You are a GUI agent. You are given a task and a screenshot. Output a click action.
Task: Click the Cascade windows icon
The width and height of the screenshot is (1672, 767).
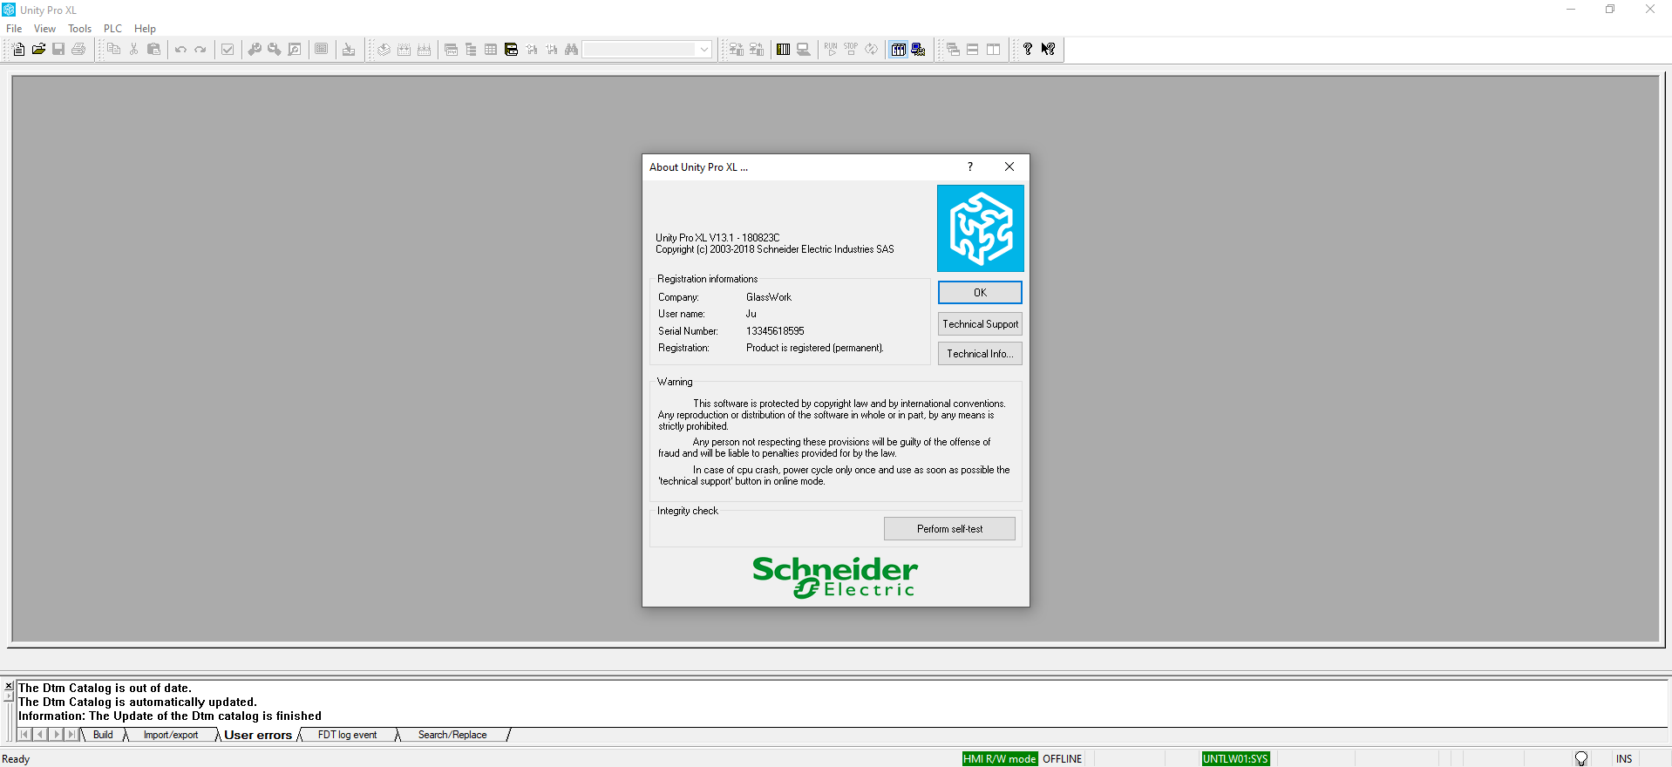point(953,50)
